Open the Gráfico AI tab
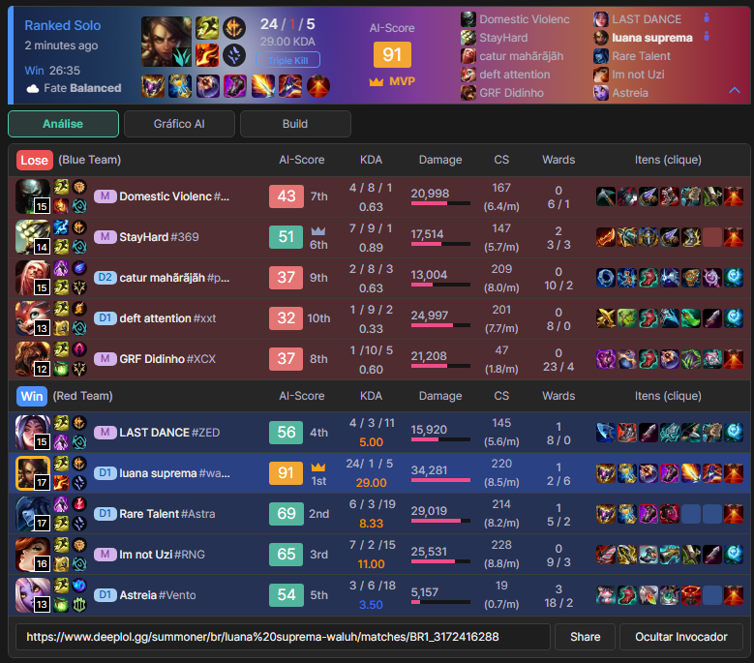The image size is (754, 663). point(179,124)
